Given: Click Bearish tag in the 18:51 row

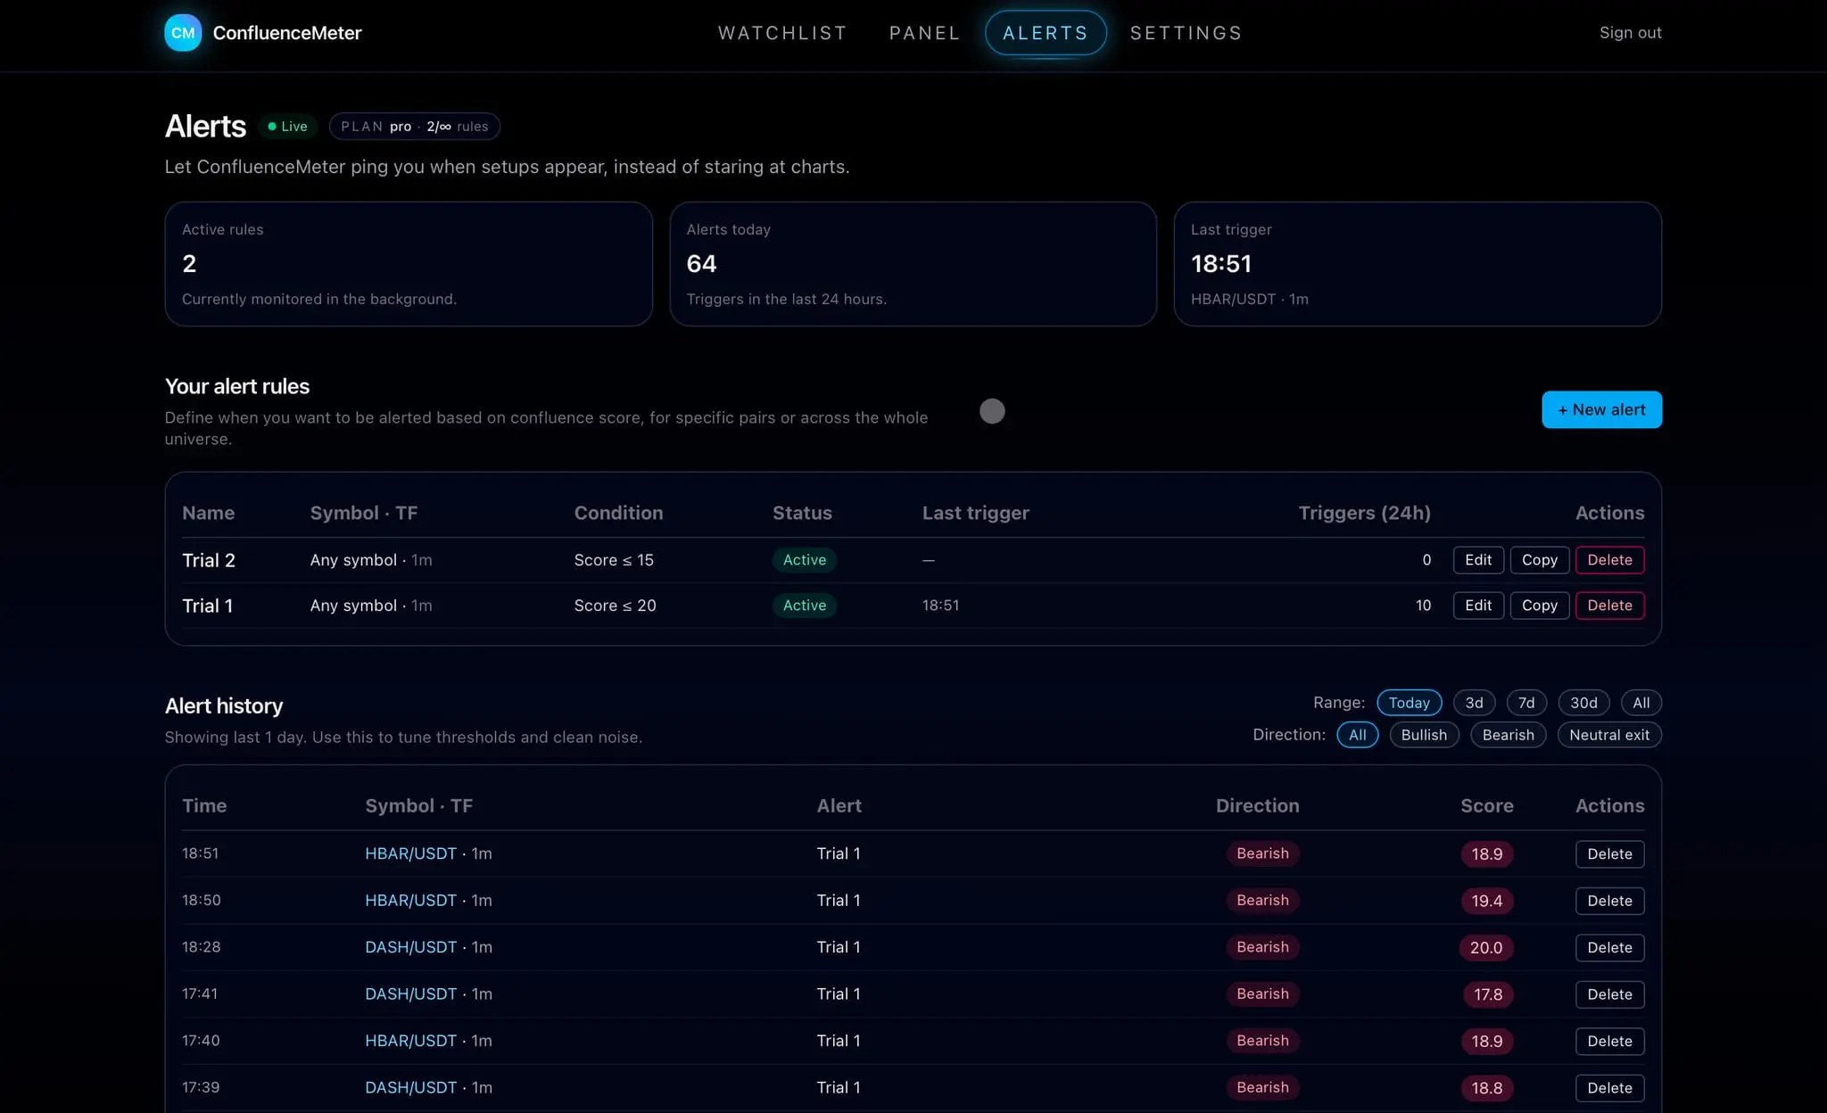Looking at the screenshot, I should [1262, 853].
